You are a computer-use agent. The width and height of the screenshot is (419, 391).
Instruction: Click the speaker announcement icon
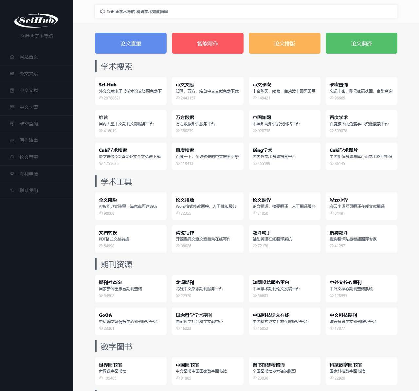102,11
